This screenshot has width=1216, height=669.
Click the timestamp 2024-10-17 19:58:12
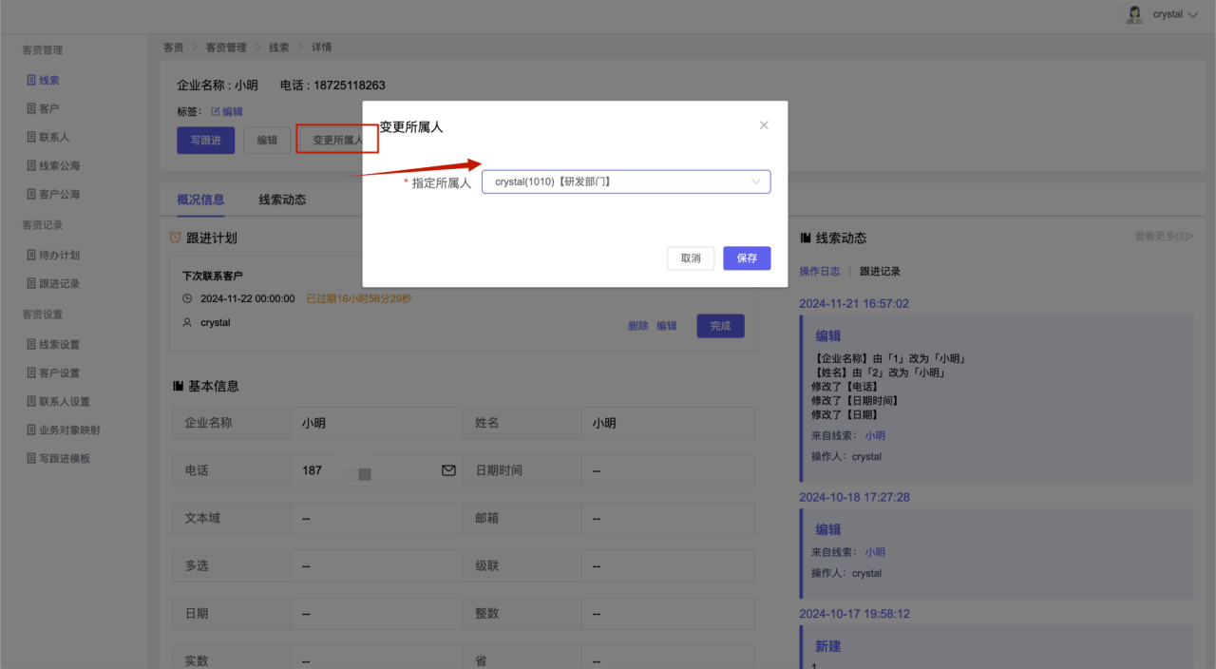(854, 614)
